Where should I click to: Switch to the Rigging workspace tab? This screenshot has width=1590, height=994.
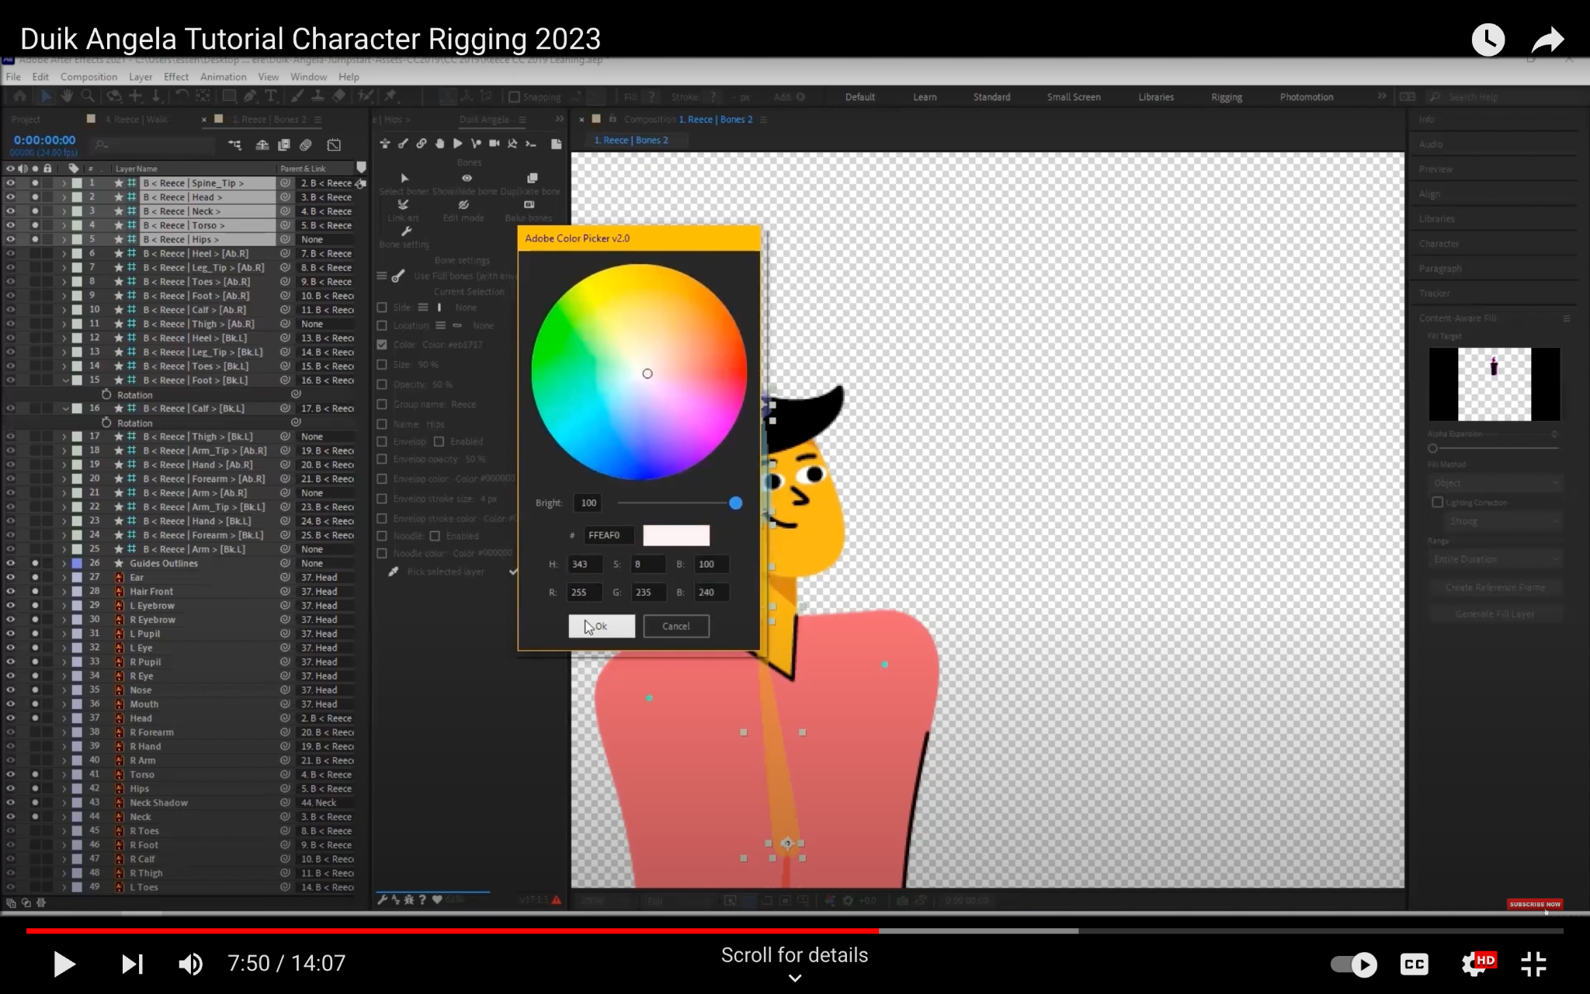pos(1226,97)
